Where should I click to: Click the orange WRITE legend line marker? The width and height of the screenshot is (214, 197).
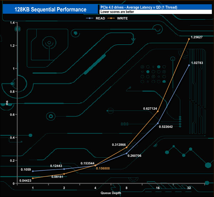111,18
